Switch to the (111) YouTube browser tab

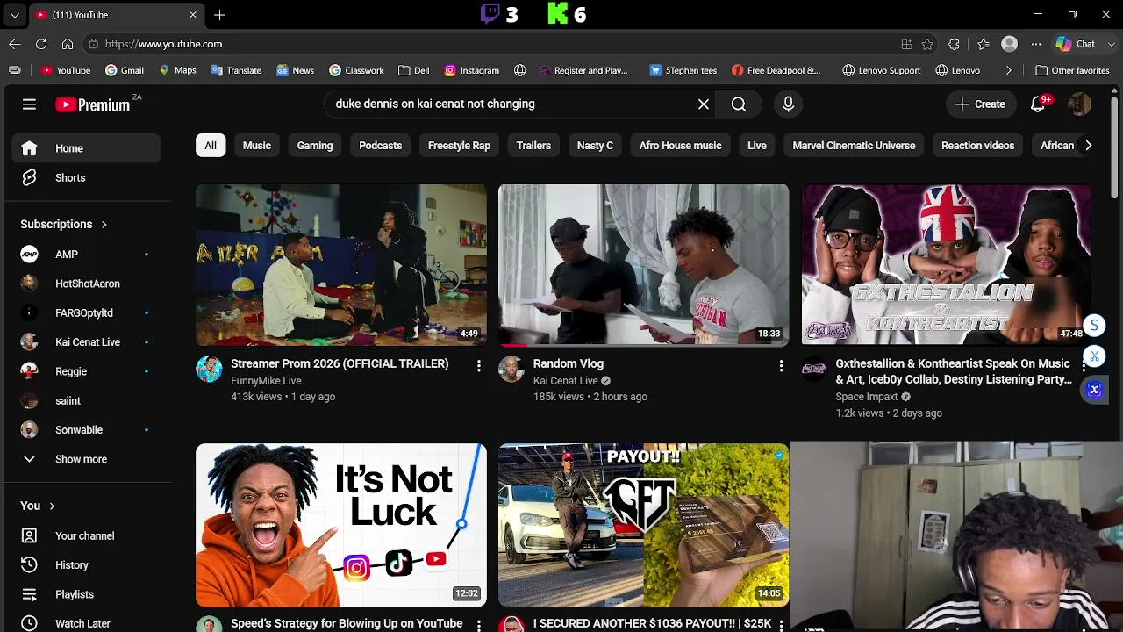(x=117, y=15)
